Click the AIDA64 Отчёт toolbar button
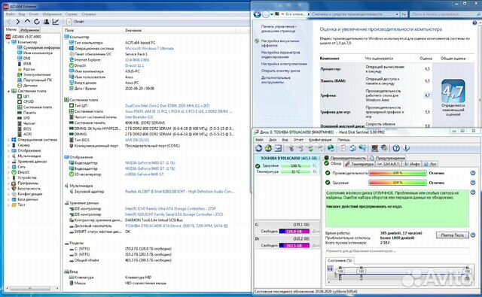482x297 pixels. [75, 22]
